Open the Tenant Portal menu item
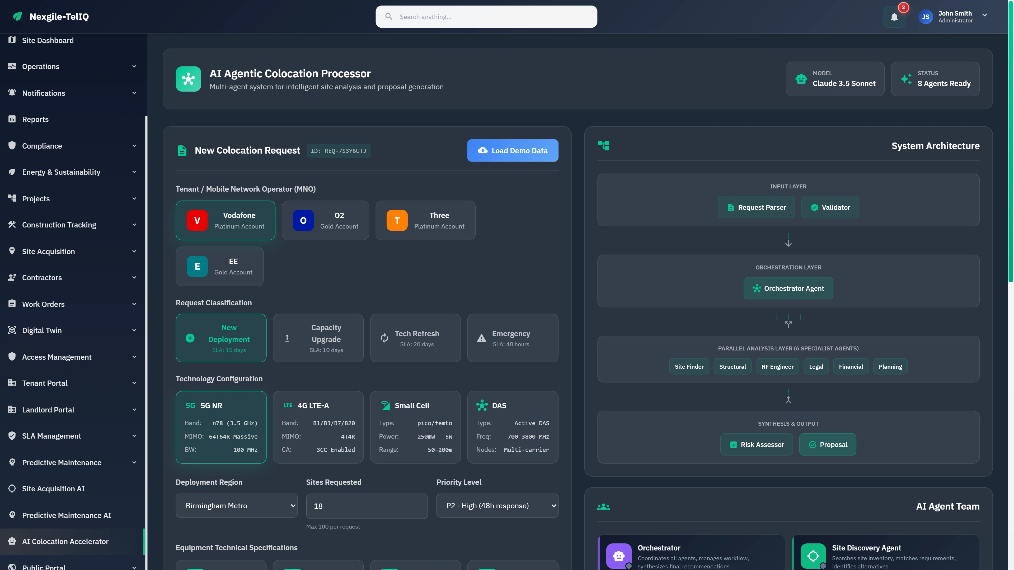This screenshot has width=1014, height=570. (44, 383)
